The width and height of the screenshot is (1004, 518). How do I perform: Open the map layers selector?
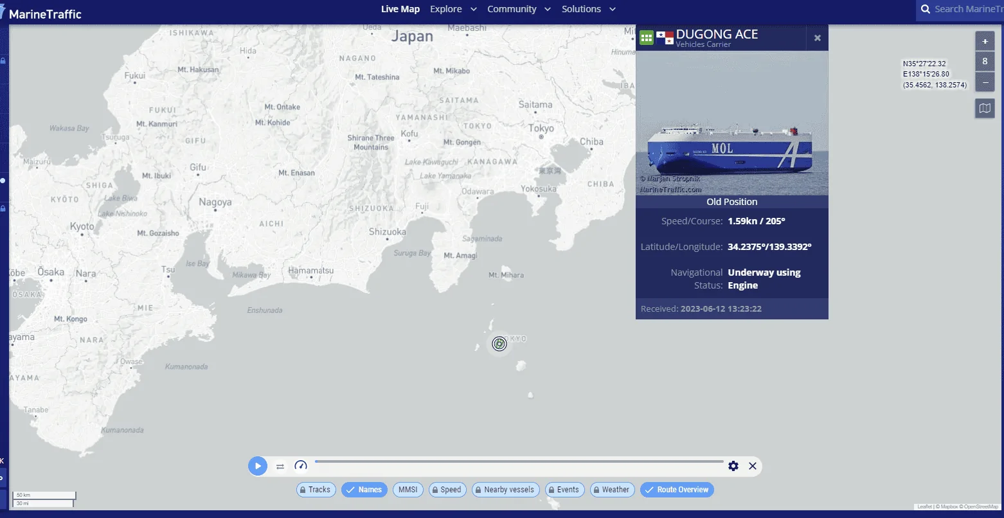pos(985,109)
